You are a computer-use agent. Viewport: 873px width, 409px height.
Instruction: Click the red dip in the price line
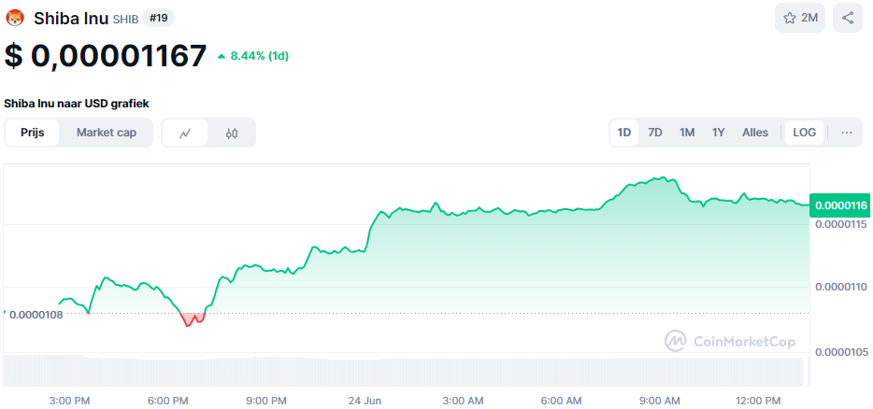coord(193,319)
